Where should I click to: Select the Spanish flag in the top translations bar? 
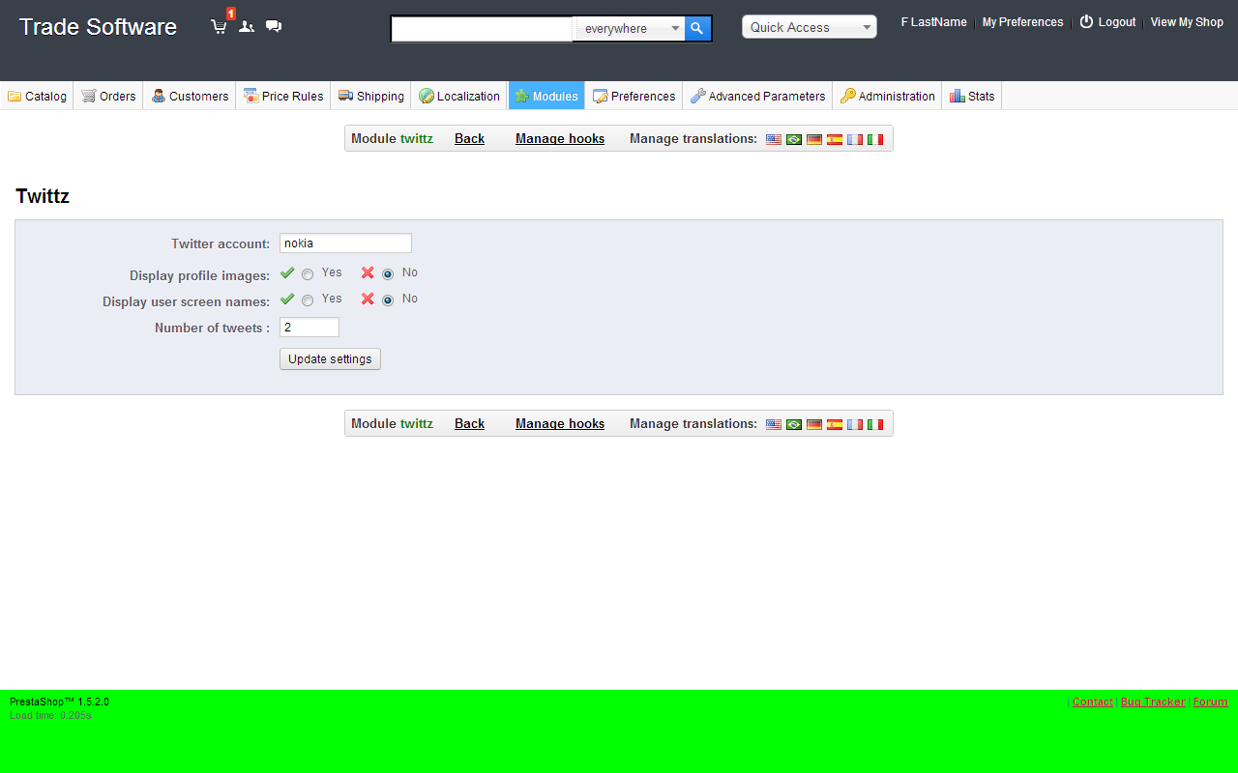835,139
